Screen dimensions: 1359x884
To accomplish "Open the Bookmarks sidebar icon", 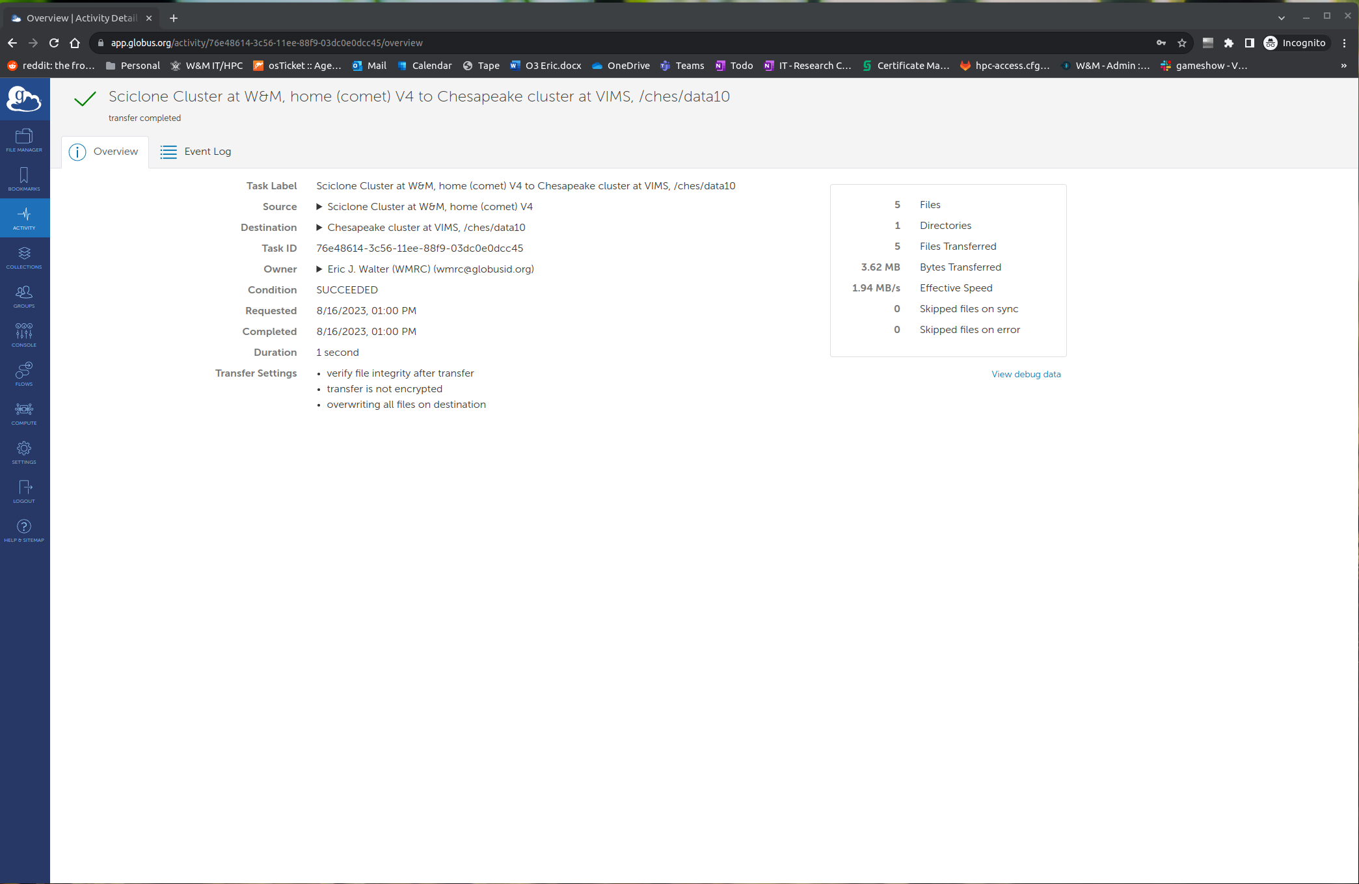I will [24, 179].
